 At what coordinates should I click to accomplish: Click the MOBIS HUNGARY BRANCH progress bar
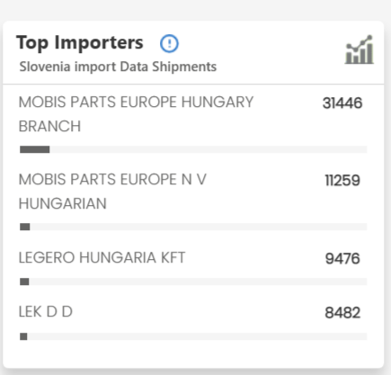(x=193, y=149)
